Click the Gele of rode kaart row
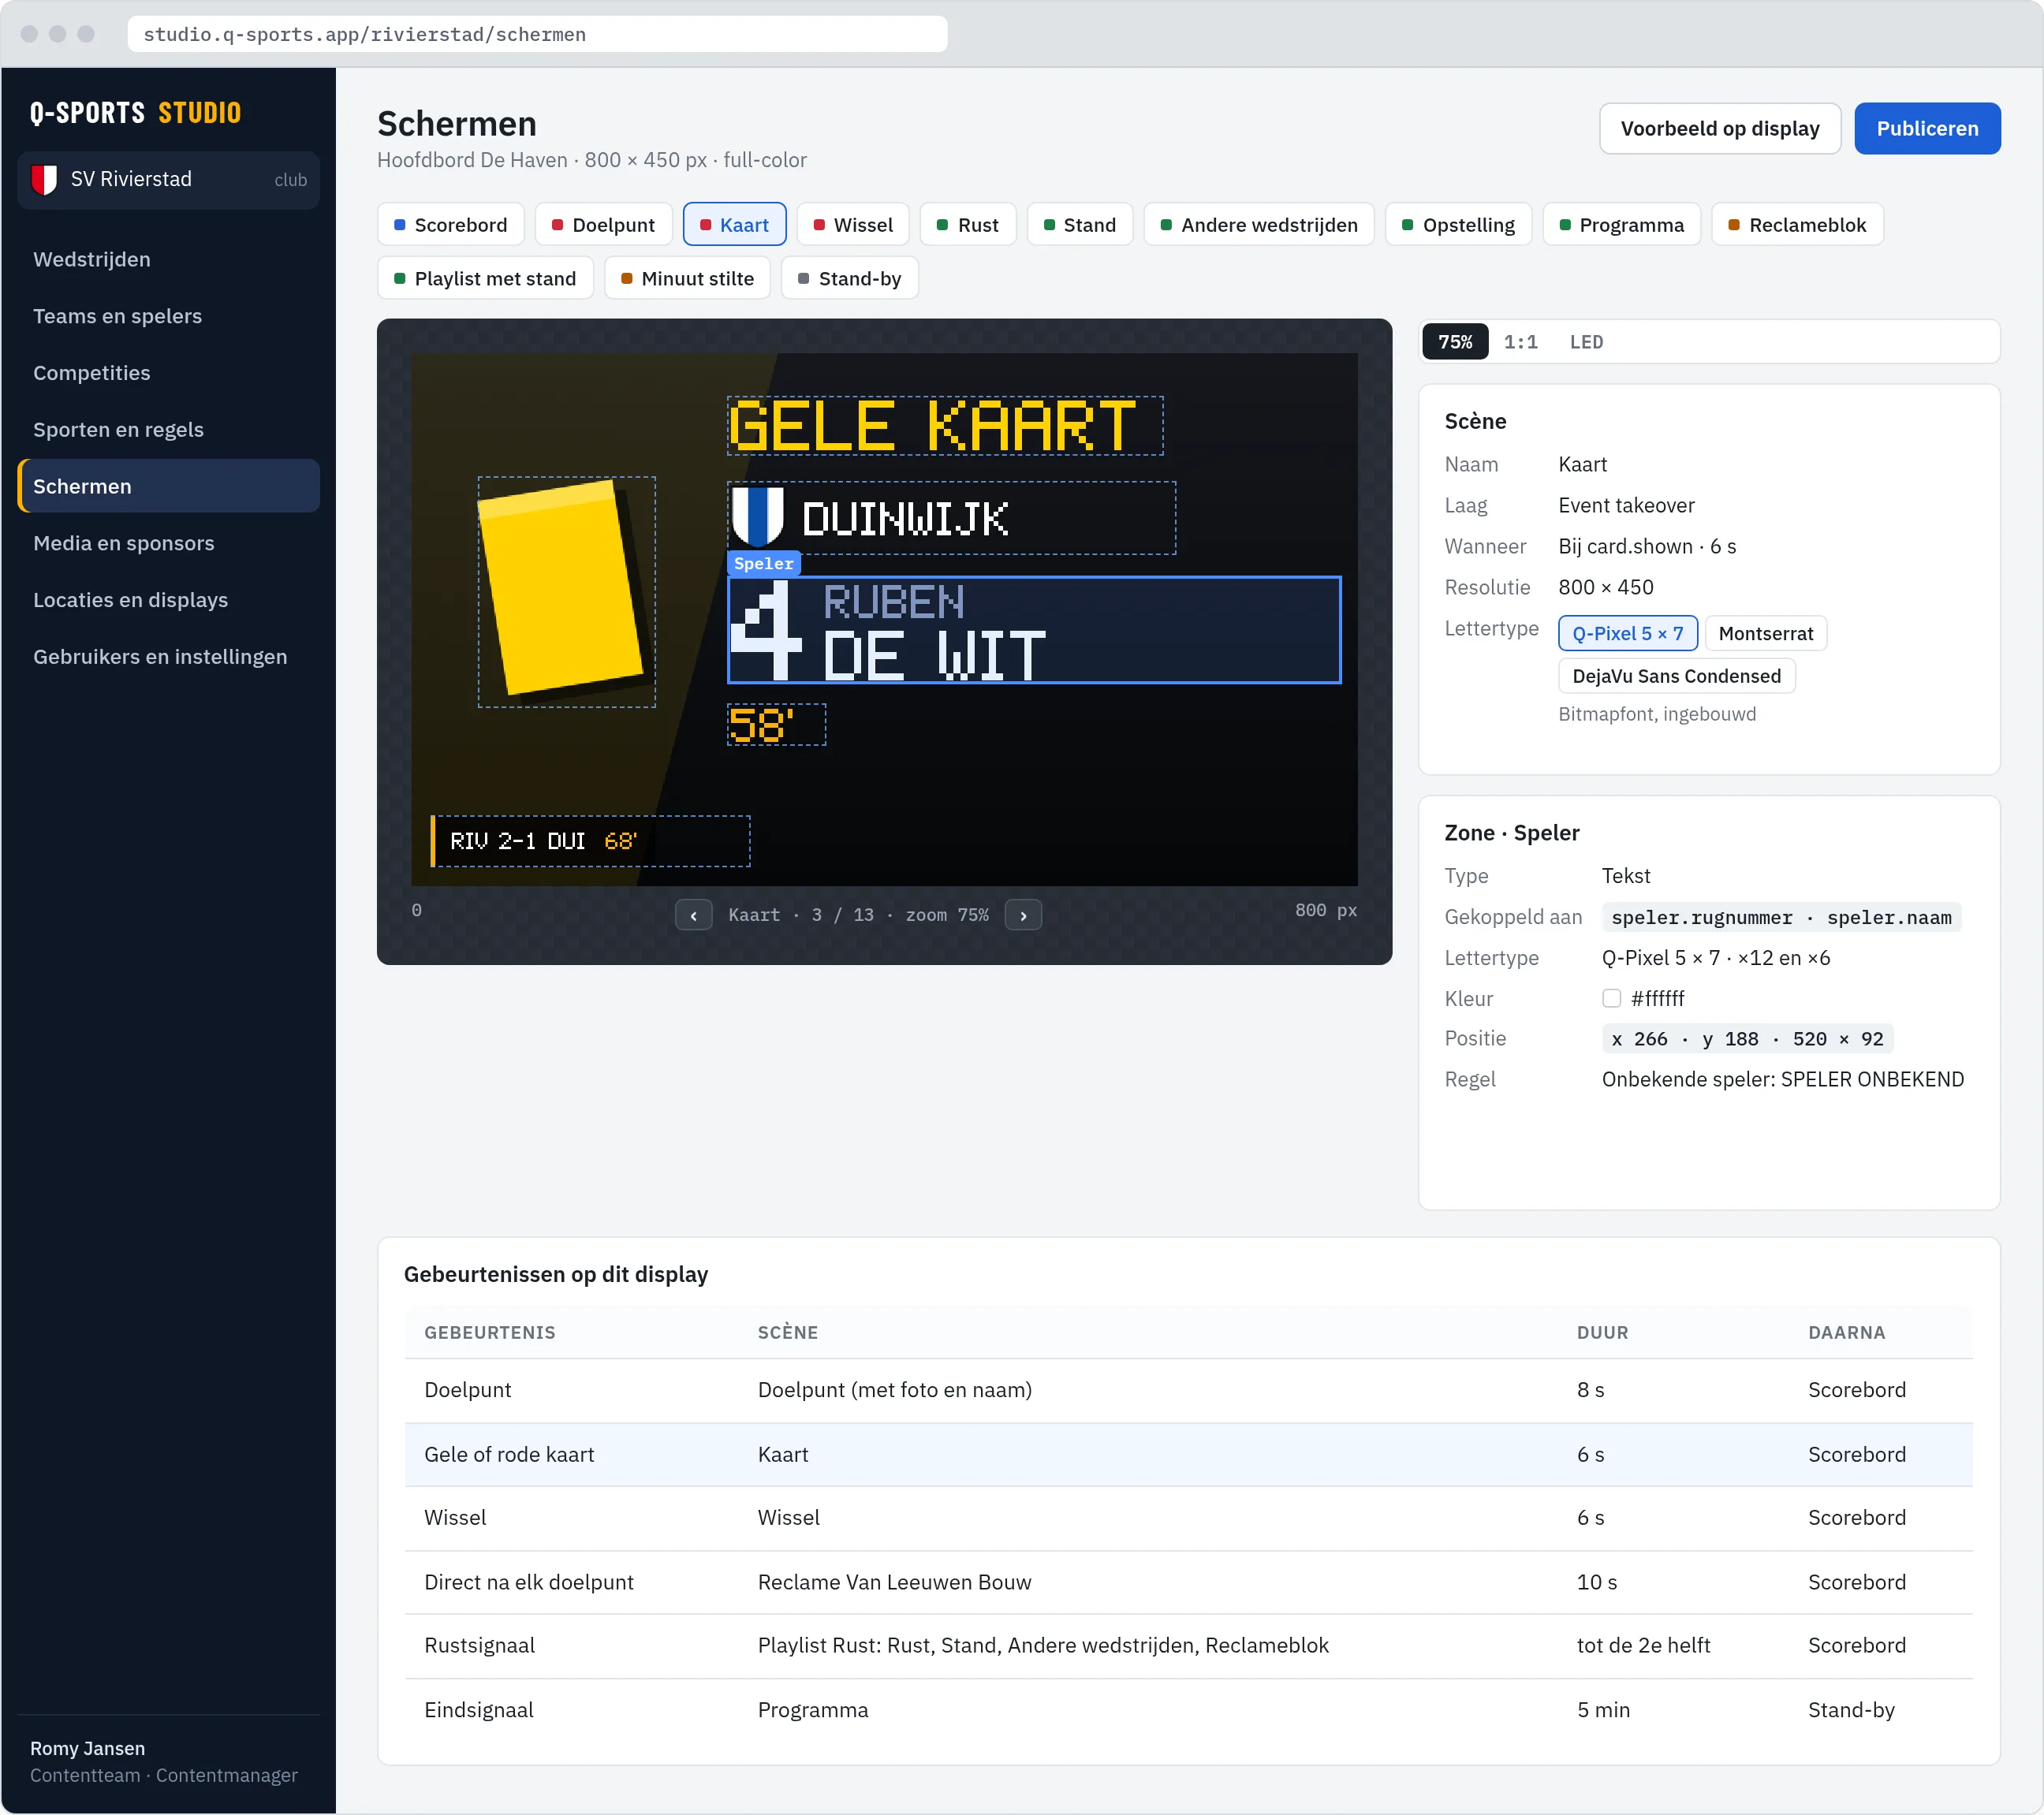 pos(1188,1454)
